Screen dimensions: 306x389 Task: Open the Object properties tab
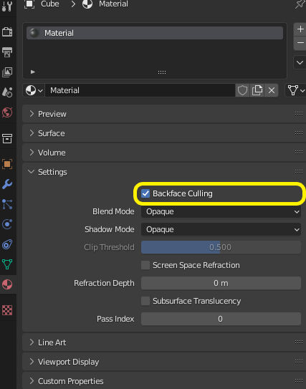7,164
